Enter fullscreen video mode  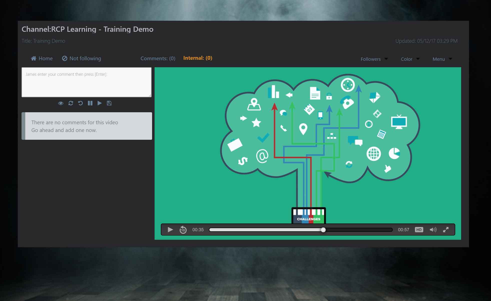446,229
